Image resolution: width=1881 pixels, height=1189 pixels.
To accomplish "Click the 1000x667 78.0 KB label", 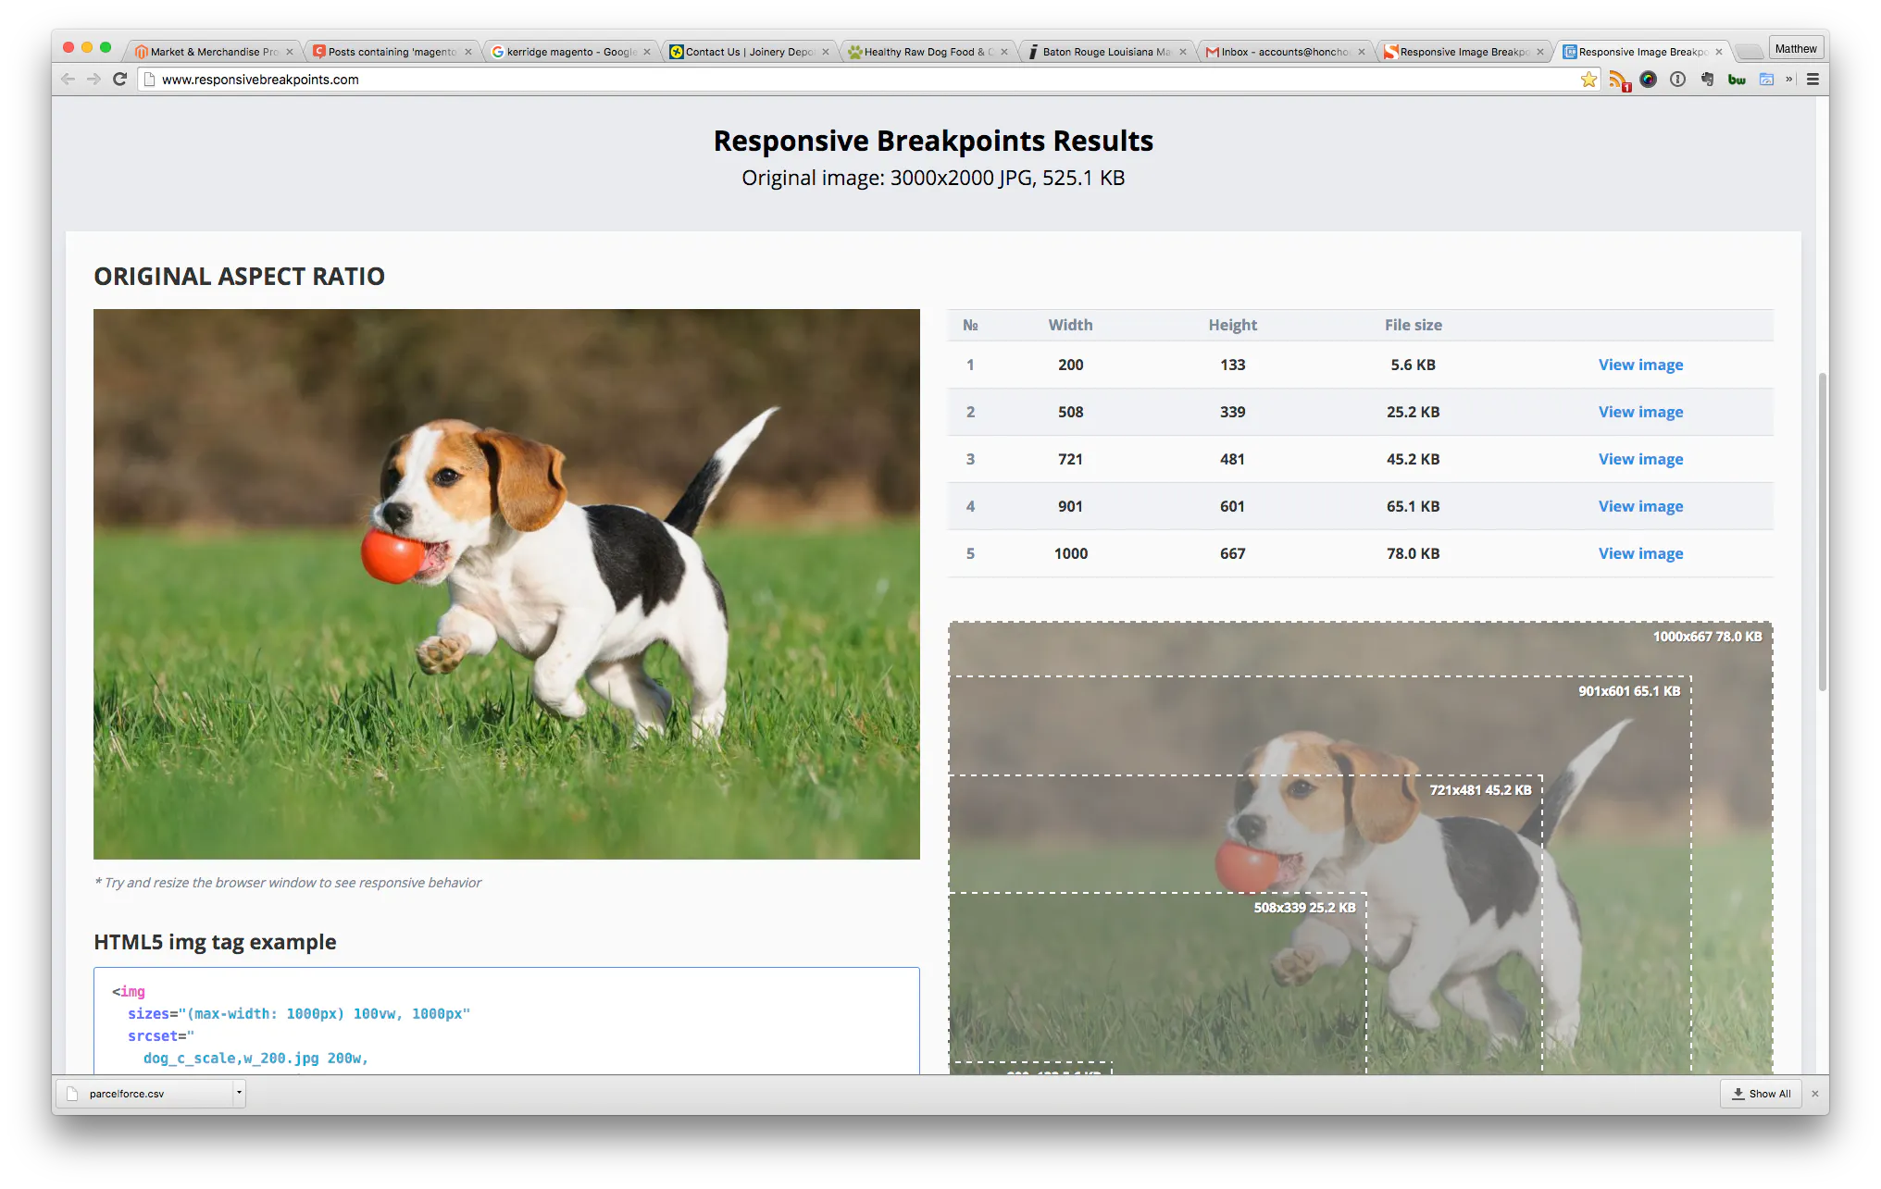I will click(x=1707, y=637).
